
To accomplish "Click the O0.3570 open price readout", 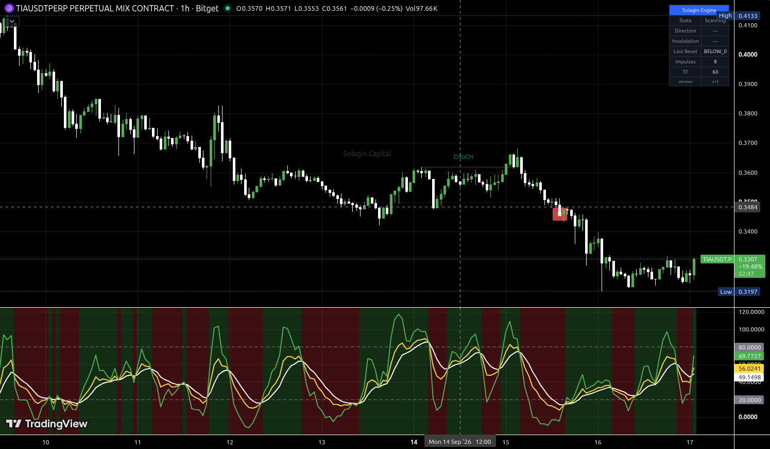I will click(249, 9).
